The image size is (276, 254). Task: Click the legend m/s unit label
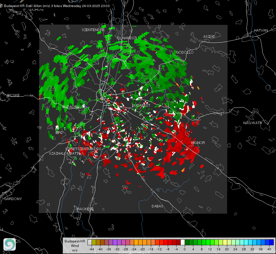75,250
